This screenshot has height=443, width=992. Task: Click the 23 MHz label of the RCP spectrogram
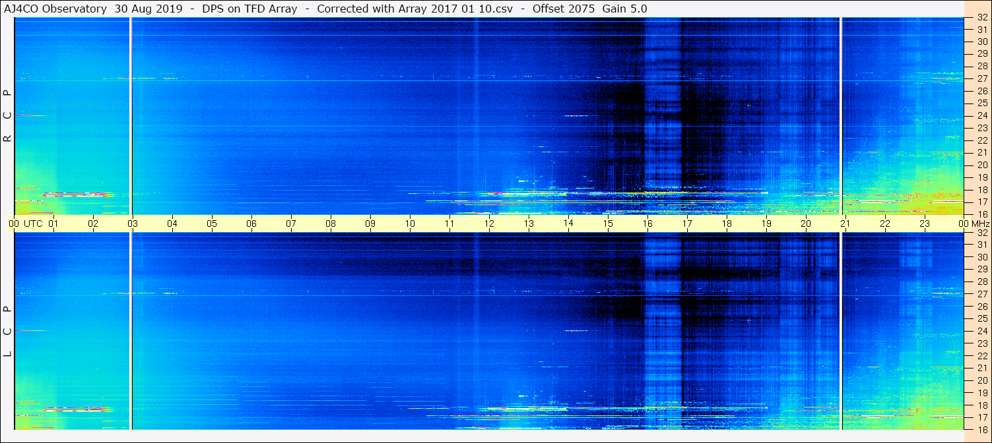coord(981,128)
